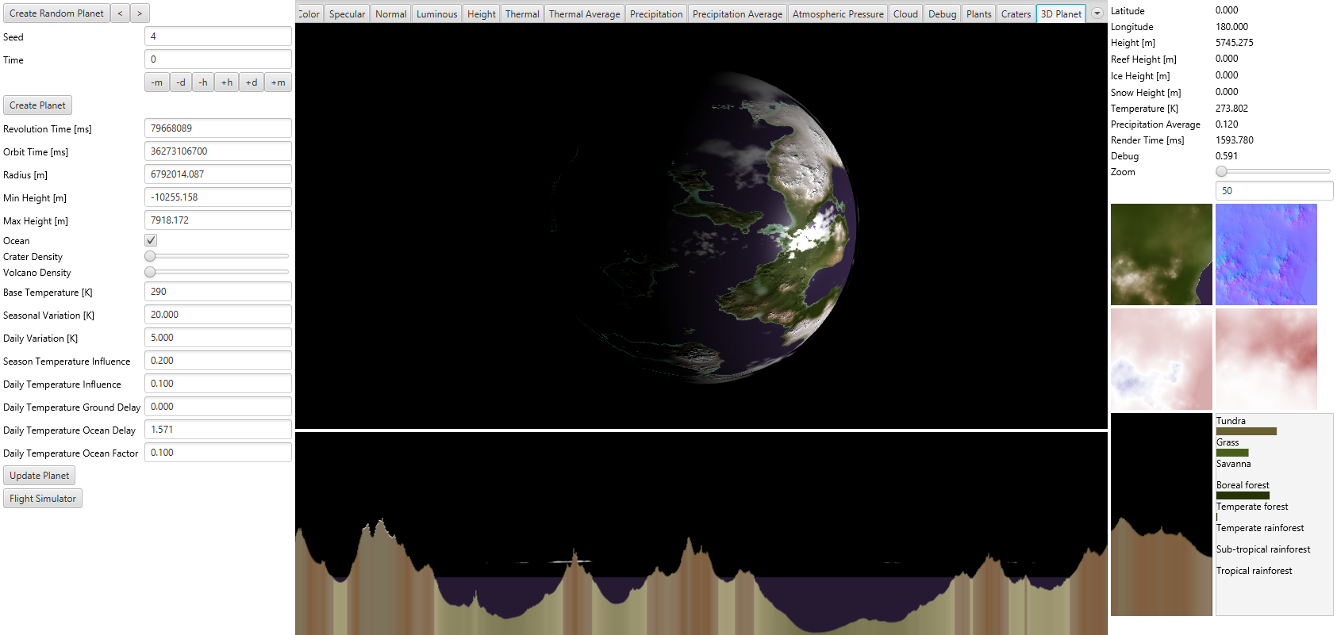Open the Thermal Average tab

[x=585, y=14]
